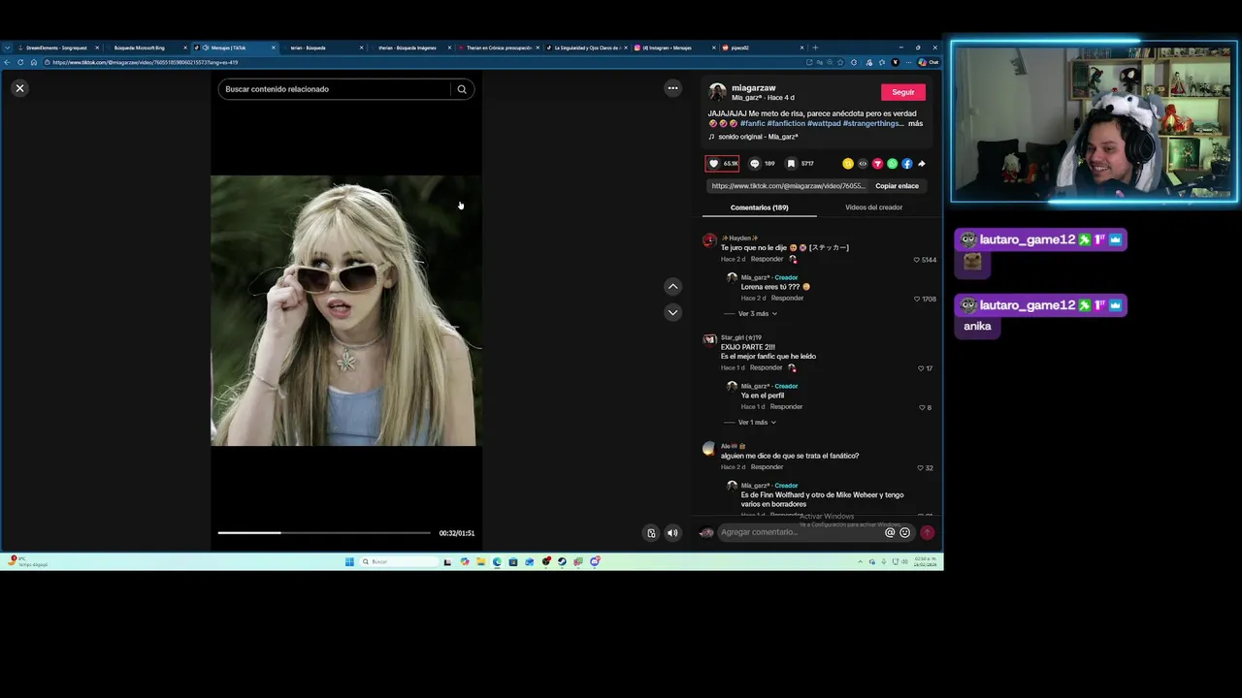Screen dimensions: 1242x698
Task: Expand the caption with 'más'
Action: pyautogui.click(x=915, y=124)
